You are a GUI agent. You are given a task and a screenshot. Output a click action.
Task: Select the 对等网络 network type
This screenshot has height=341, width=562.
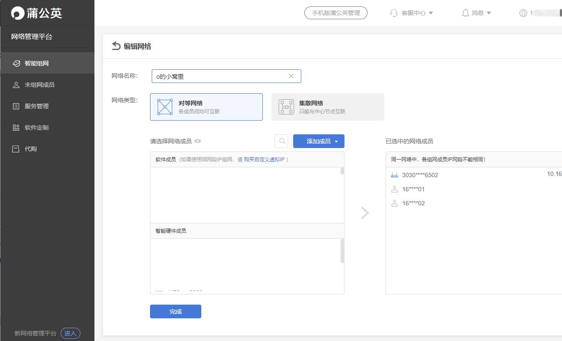click(206, 107)
